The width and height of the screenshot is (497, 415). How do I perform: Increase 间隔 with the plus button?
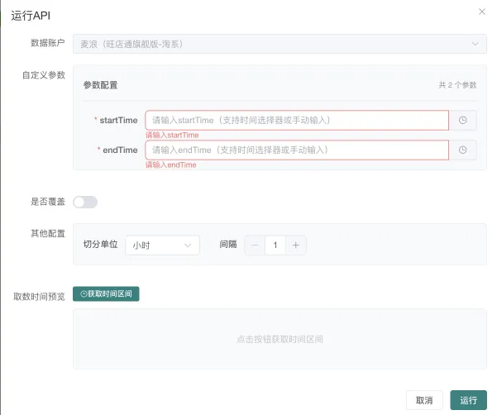[296, 245]
